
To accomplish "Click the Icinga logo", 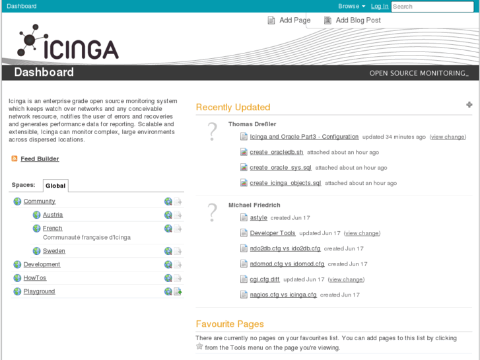I will pyautogui.click(x=68, y=42).
